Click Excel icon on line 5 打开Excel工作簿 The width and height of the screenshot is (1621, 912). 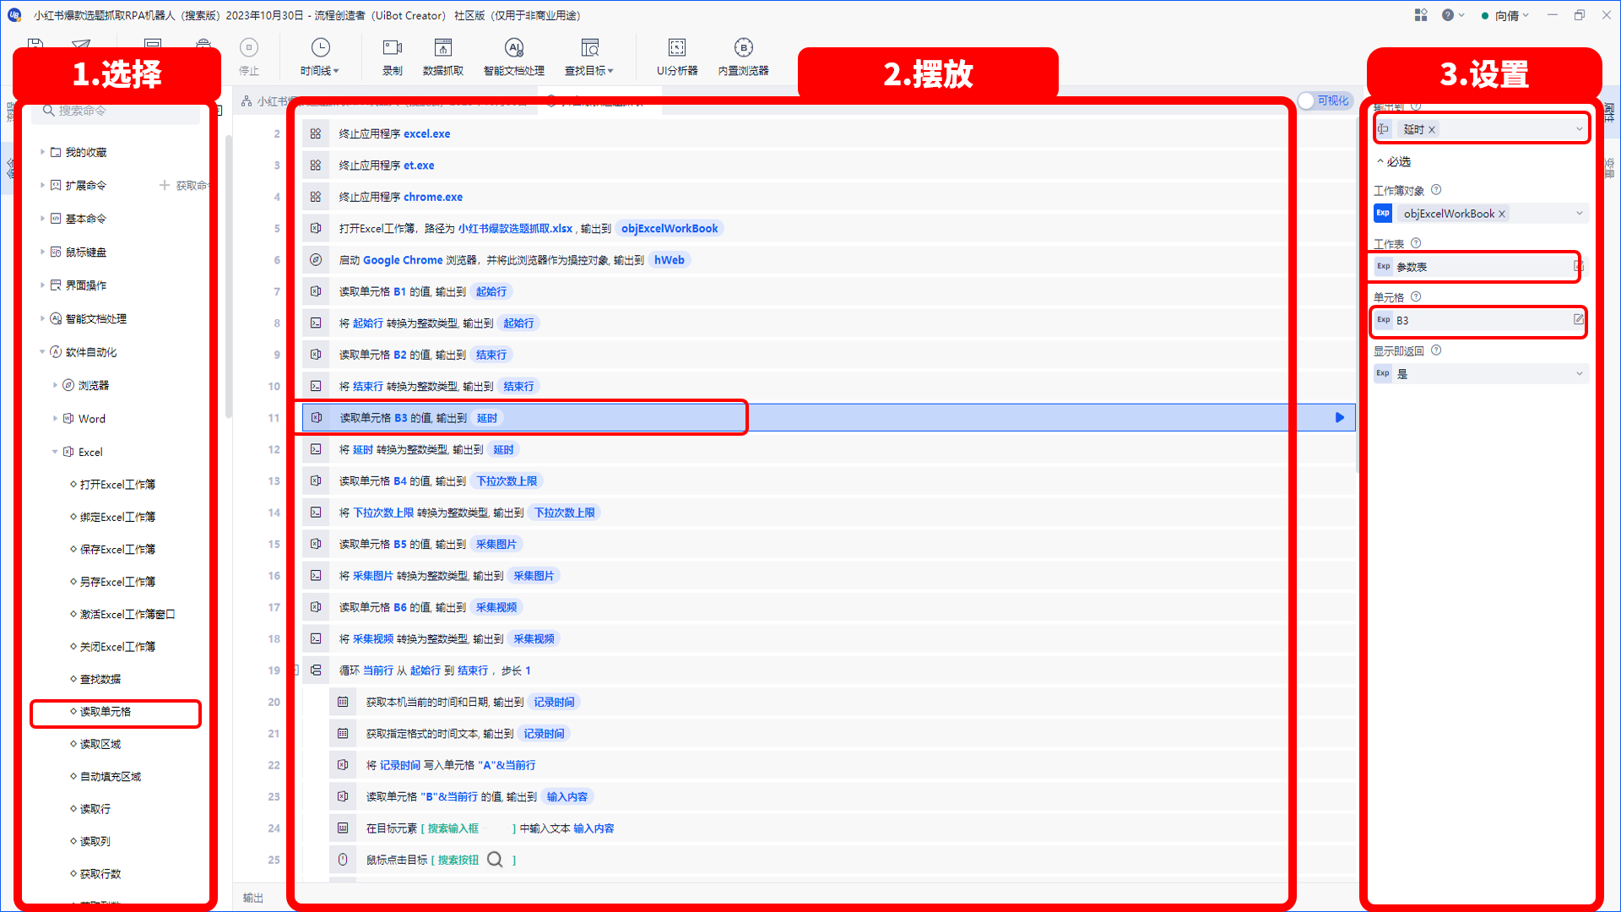316,228
